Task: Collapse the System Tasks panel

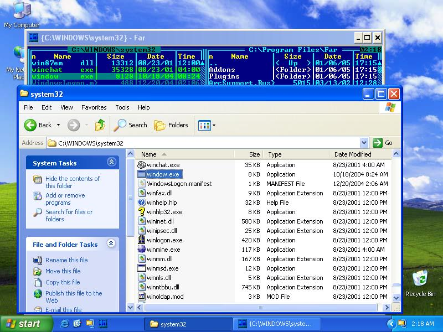Action: coord(111,162)
